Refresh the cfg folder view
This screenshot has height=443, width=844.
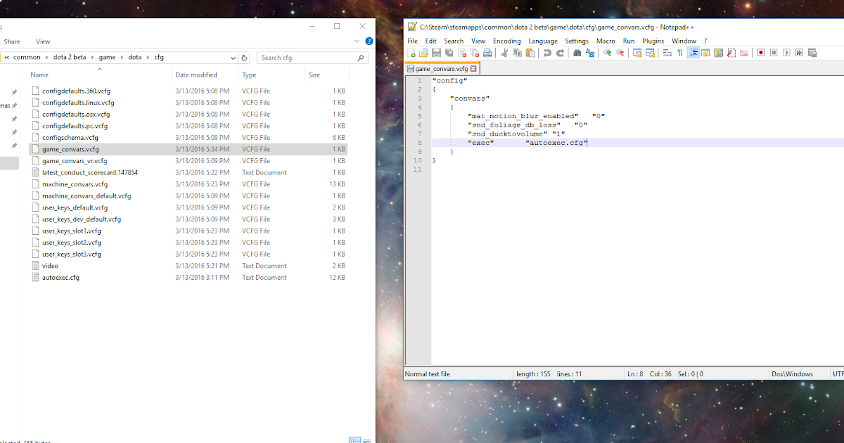point(245,58)
